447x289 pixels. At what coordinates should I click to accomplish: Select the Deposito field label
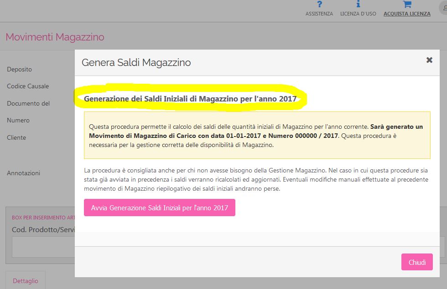(x=19, y=69)
